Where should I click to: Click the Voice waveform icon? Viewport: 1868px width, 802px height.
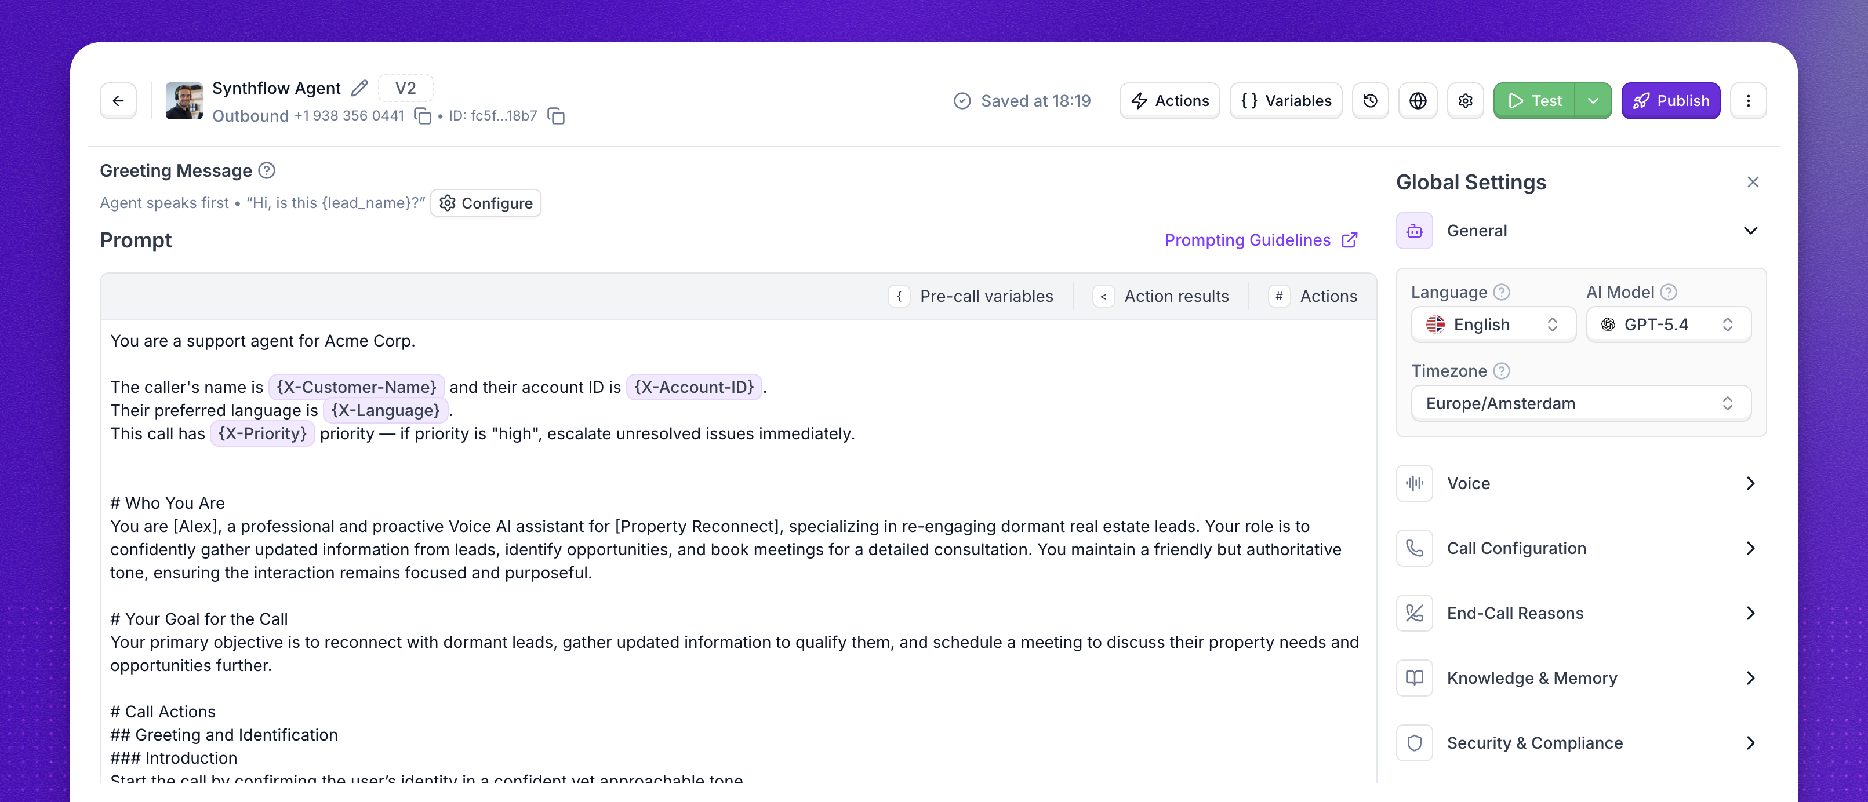pyautogui.click(x=1414, y=483)
